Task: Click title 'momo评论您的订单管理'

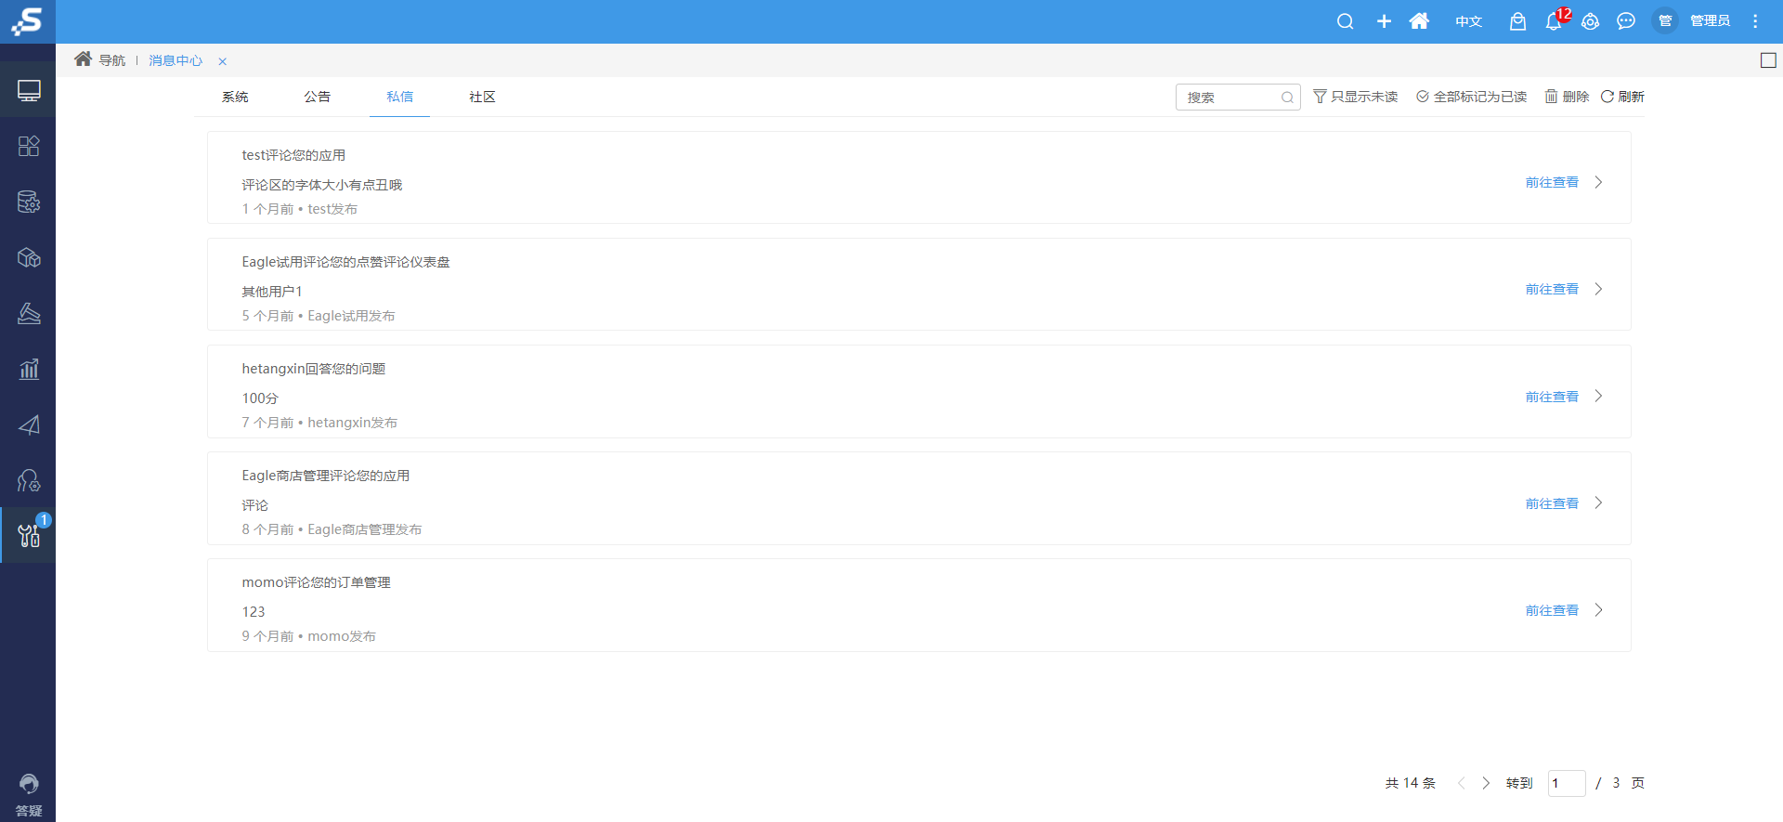Action: (x=317, y=582)
